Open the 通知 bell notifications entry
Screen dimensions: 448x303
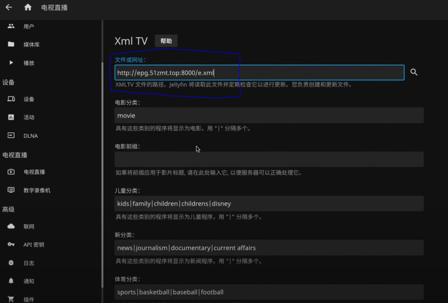11,281
